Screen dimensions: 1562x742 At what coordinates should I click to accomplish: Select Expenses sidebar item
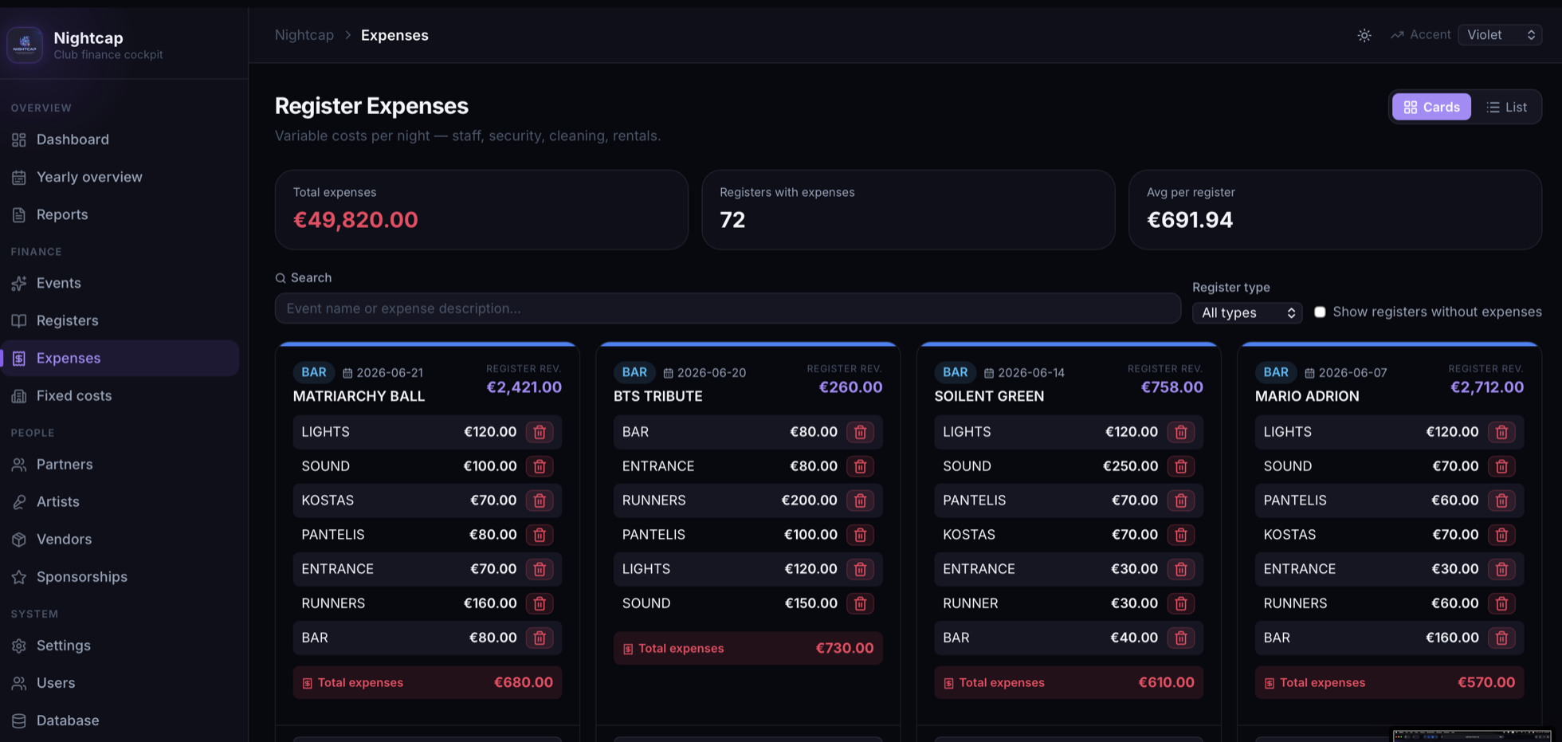tap(120, 358)
